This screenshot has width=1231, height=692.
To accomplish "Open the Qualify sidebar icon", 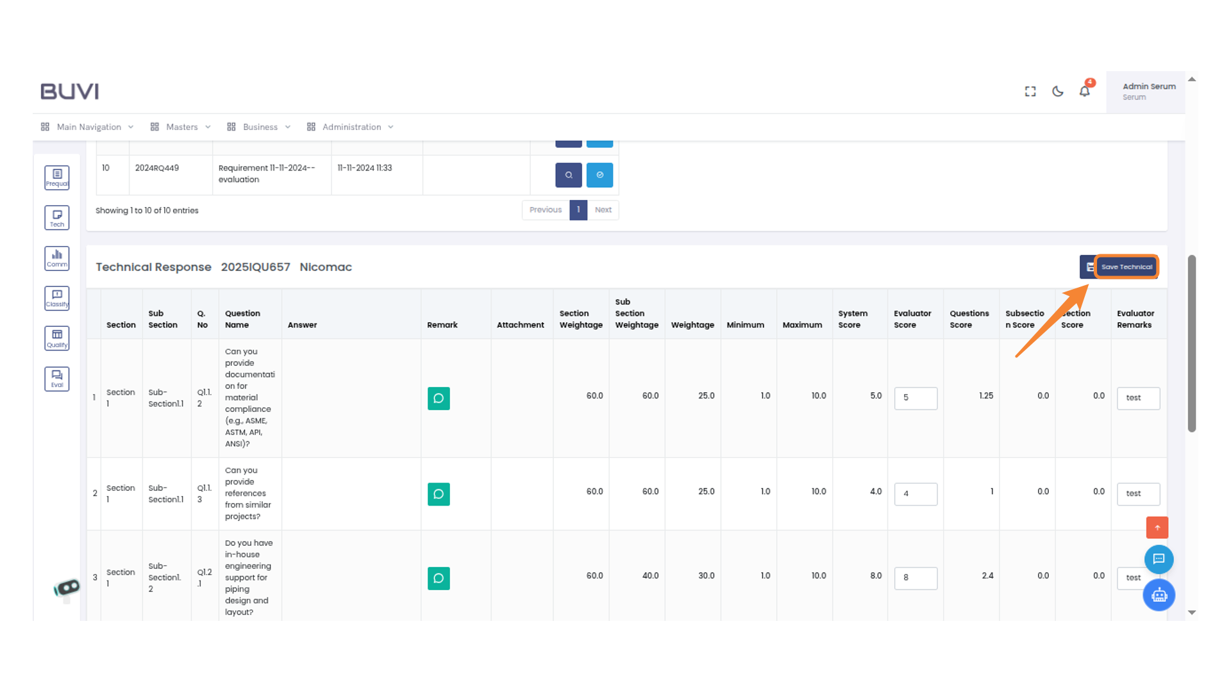I will click(x=56, y=338).
